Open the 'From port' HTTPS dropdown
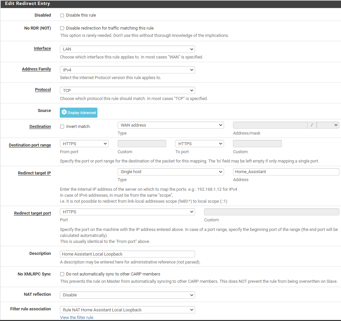Image resolution: width=341 pixels, height=321 pixels. [84, 144]
